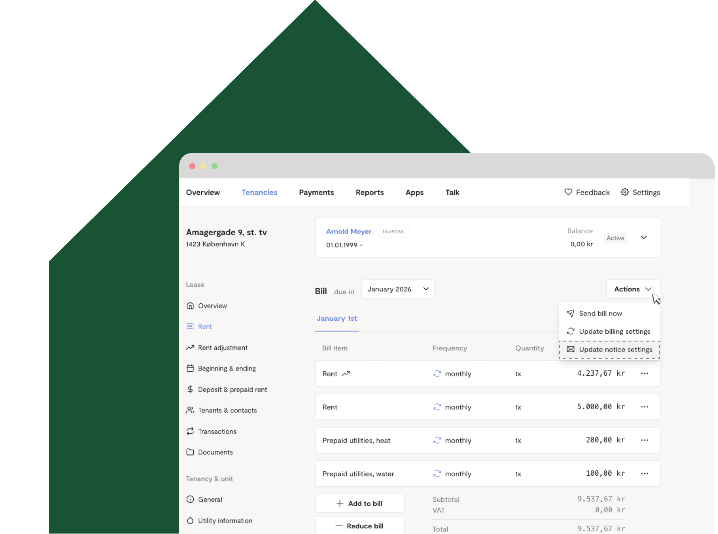The height and width of the screenshot is (534, 718).
Task: Click the people icon for Tenants & contacts
Action: [190, 410]
